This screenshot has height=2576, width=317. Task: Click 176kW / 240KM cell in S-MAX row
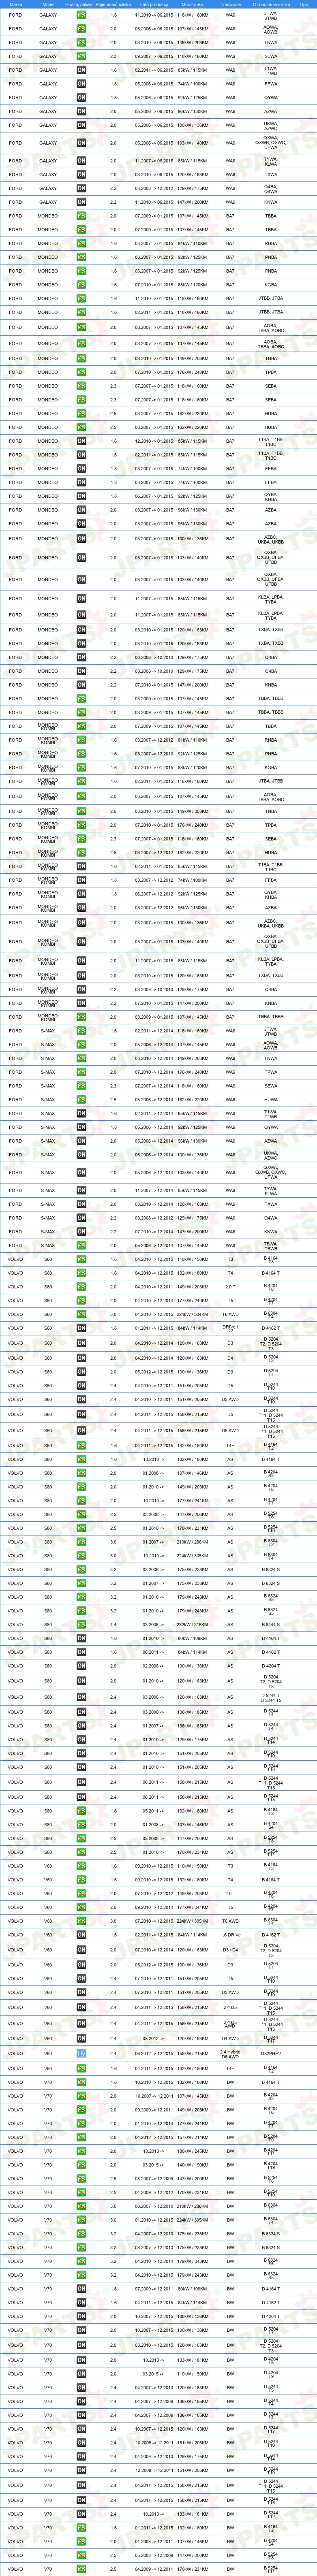[x=193, y=1073]
